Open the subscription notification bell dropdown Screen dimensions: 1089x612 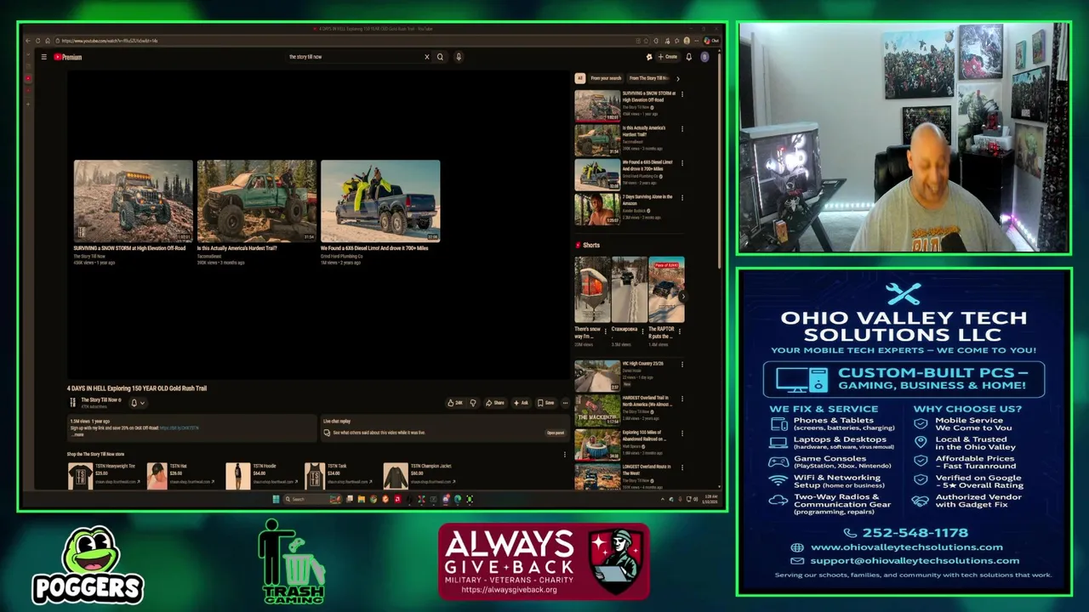click(137, 403)
